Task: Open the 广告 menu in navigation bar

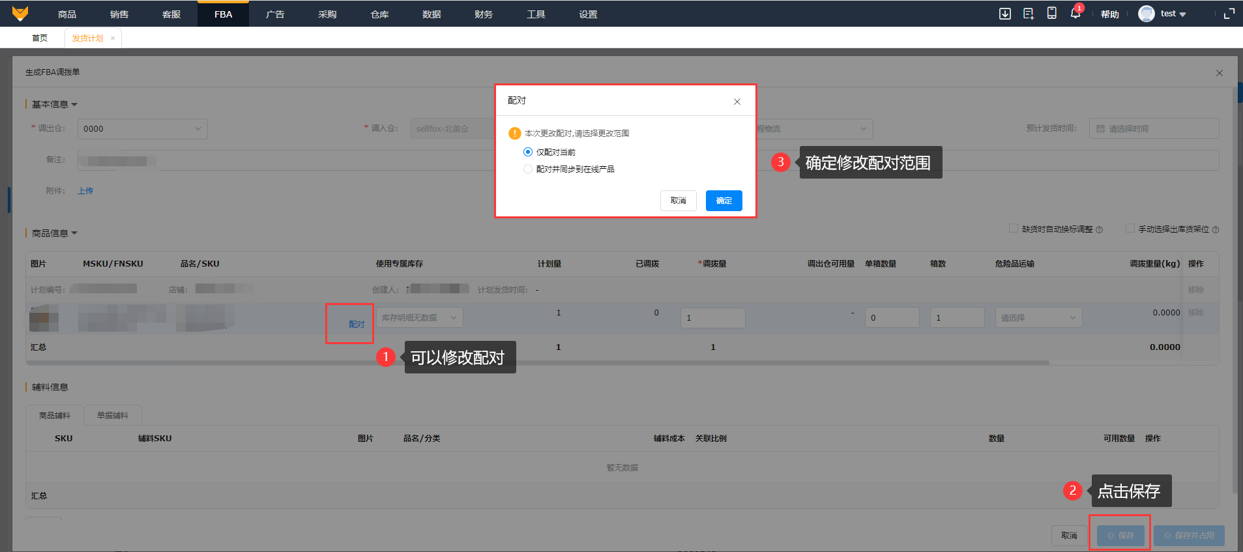Action: (x=275, y=14)
